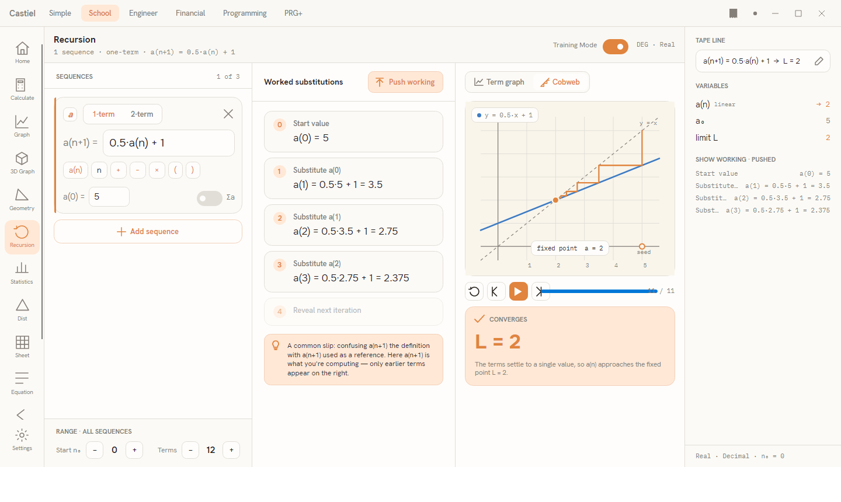Add a new sequence
This screenshot has height=502, width=841.
coord(148,232)
